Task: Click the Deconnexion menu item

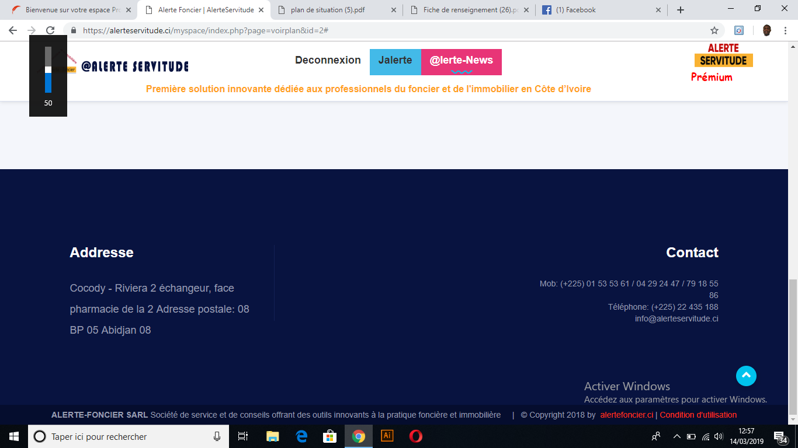Action: pos(328,60)
